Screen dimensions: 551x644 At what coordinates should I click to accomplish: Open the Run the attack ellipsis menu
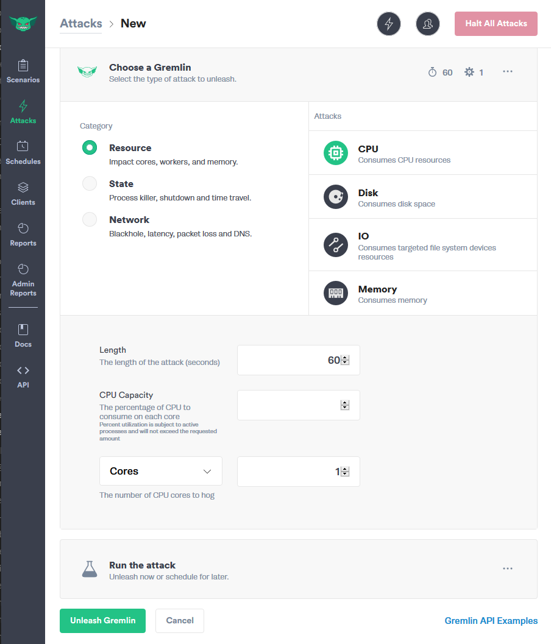[508, 568]
